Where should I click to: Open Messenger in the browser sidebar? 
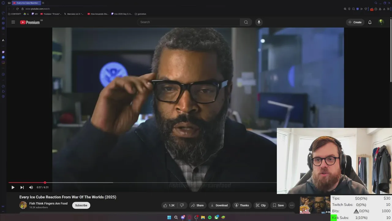click(3, 57)
